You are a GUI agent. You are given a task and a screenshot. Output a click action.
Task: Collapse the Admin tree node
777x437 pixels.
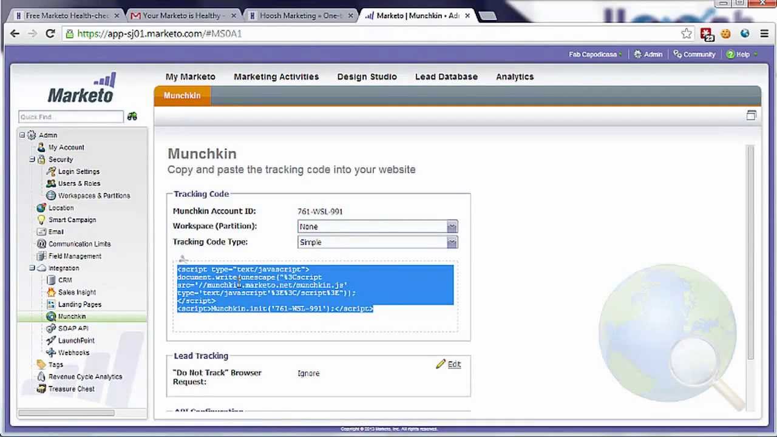[x=22, y=135]
